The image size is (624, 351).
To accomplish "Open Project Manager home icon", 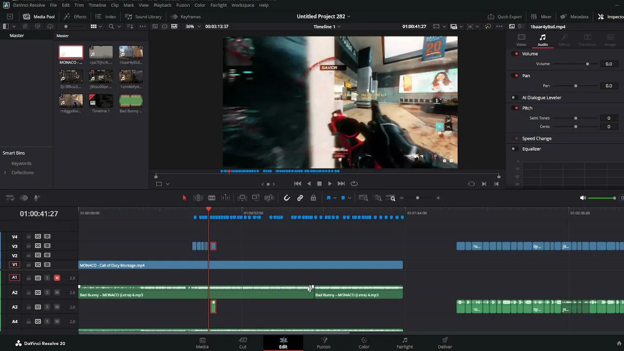I will (619, 343).
